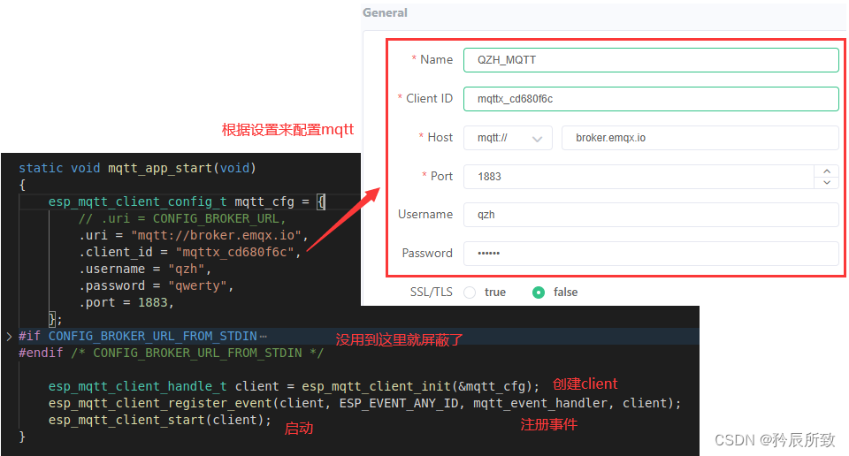
Task: Click the Client ID field mqttx_cd680f6c
Action: point(651,99)
